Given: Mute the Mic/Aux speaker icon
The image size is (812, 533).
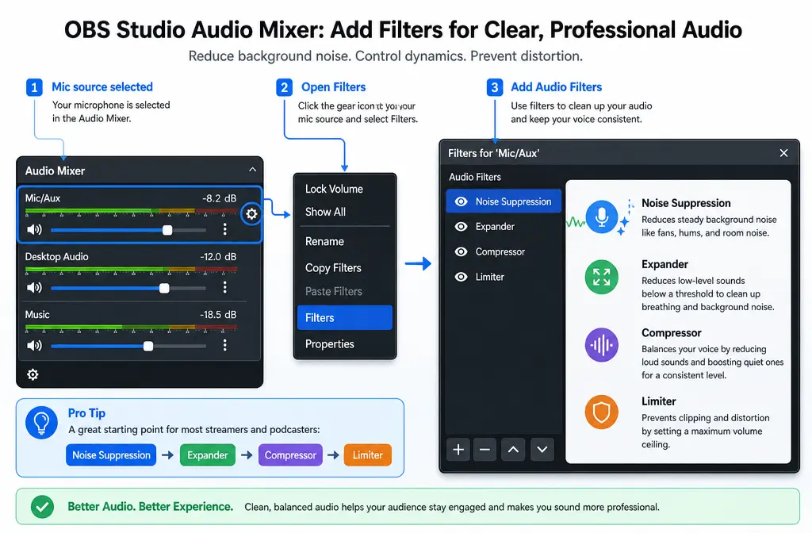Looking at the screenshot, I should 34,229.
